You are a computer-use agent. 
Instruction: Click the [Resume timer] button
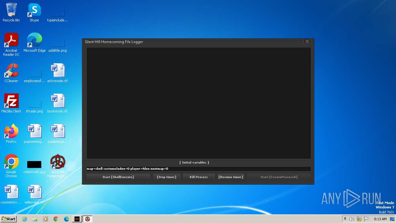pos(231,177)
